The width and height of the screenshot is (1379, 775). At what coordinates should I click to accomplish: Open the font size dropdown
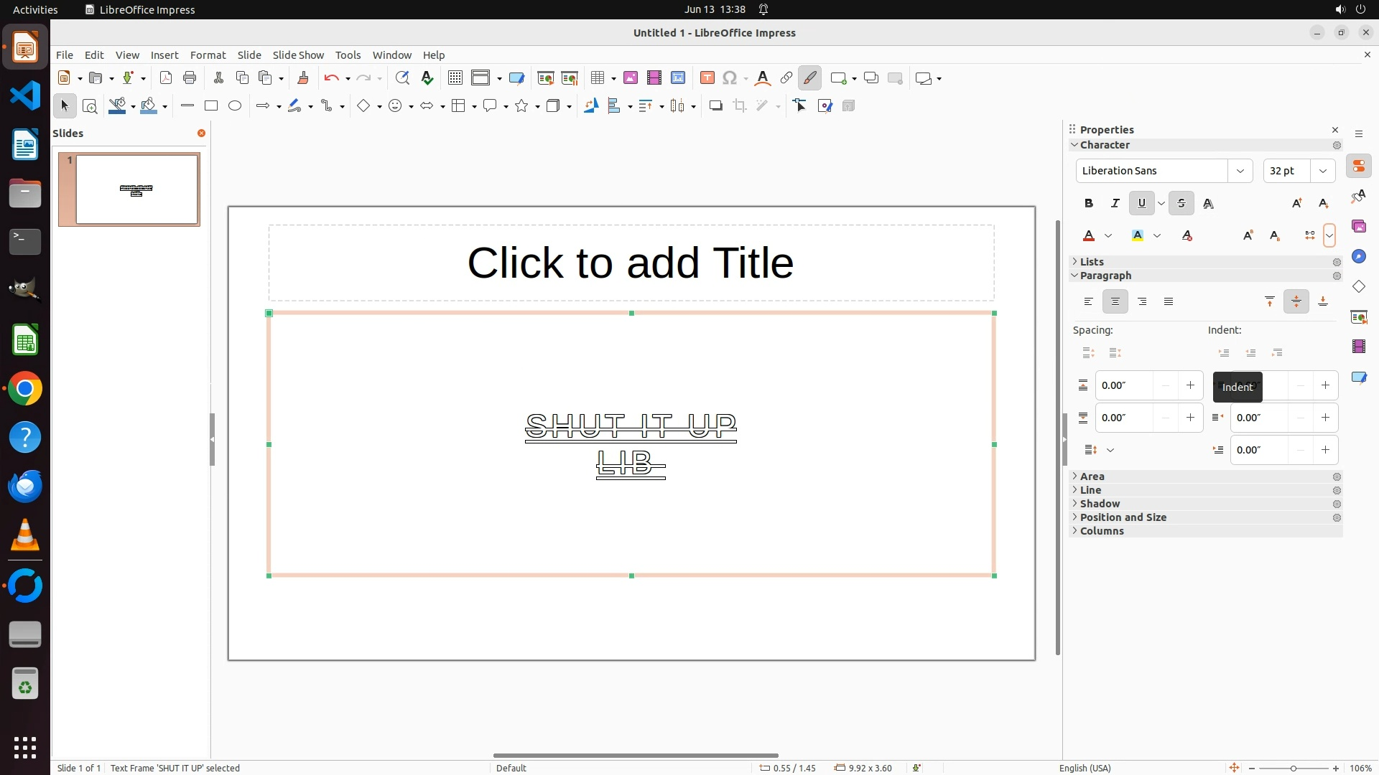pyautogui.click(x=1322, y=171)
